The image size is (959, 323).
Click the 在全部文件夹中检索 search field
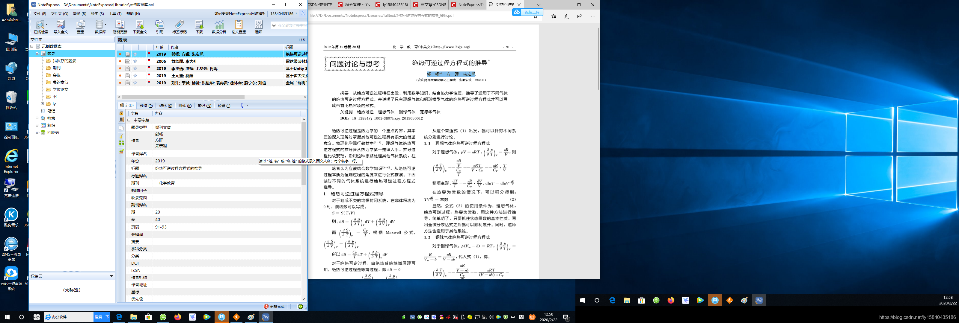tap(292, 25)
